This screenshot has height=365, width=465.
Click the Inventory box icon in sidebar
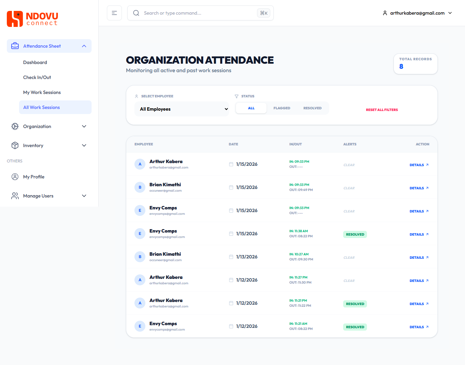[15, 145]
